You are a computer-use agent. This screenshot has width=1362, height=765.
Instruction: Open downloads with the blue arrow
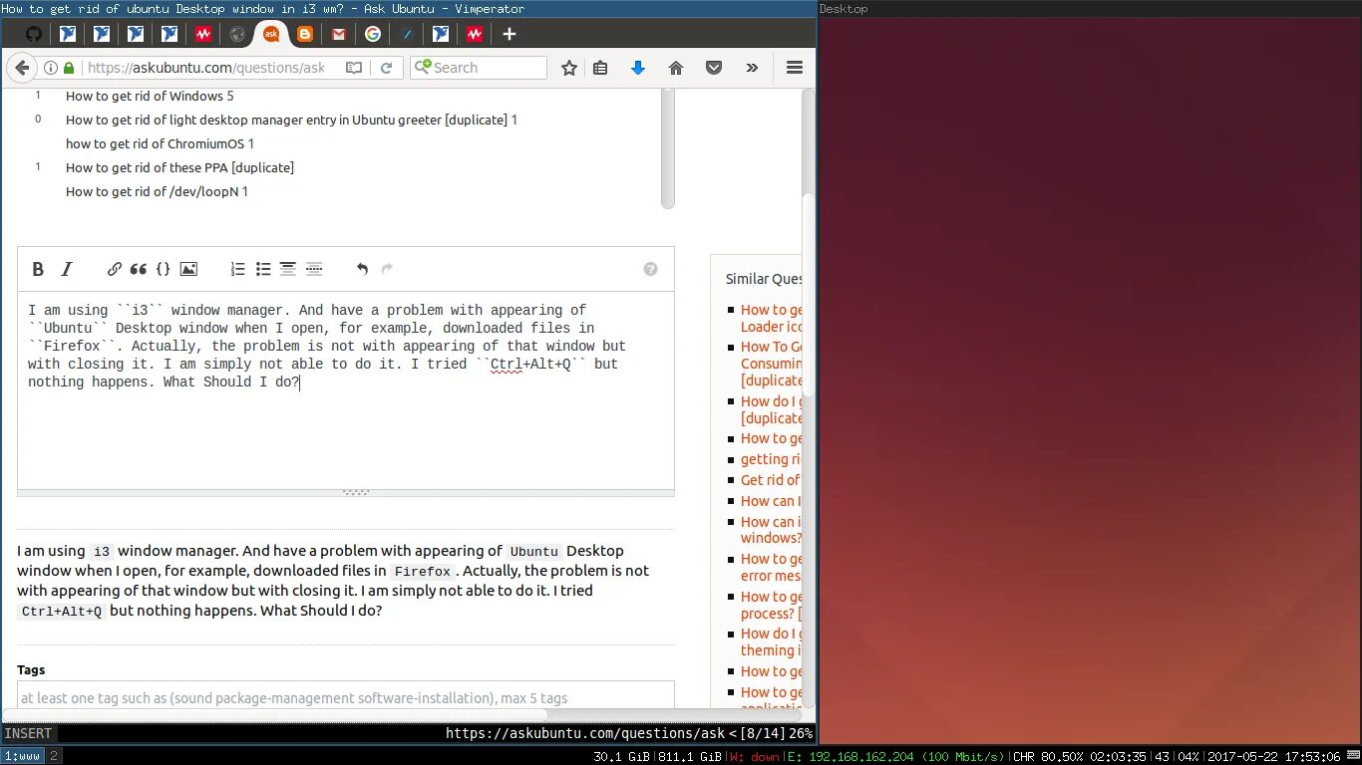[x=638, y=68]
